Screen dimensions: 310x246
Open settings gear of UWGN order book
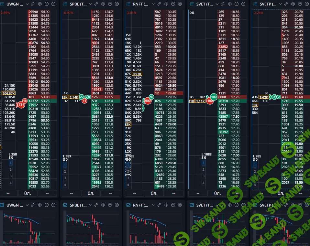pyautogui.click(x=40, y=4)
